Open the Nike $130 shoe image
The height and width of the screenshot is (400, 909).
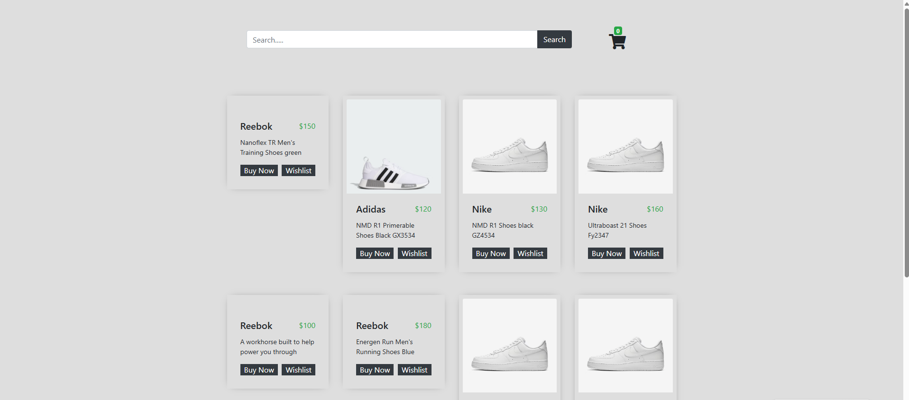pos(510,146)
